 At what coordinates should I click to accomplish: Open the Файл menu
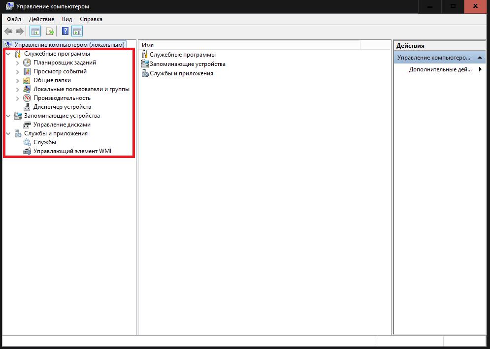pyautogui.click(x=14, y=19)
